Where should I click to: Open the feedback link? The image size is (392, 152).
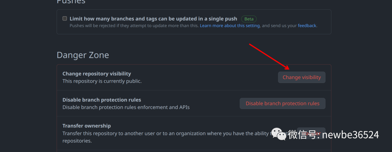307,26
